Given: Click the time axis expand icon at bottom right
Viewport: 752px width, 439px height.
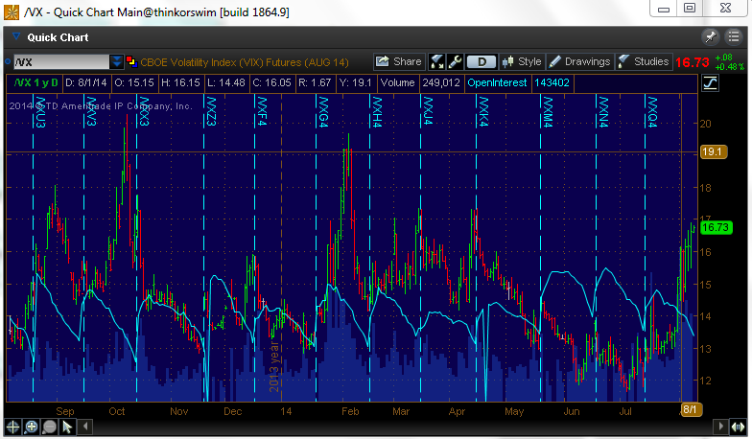Looking at the screenshot, I should pyautogui.click(x=734, y=427).
